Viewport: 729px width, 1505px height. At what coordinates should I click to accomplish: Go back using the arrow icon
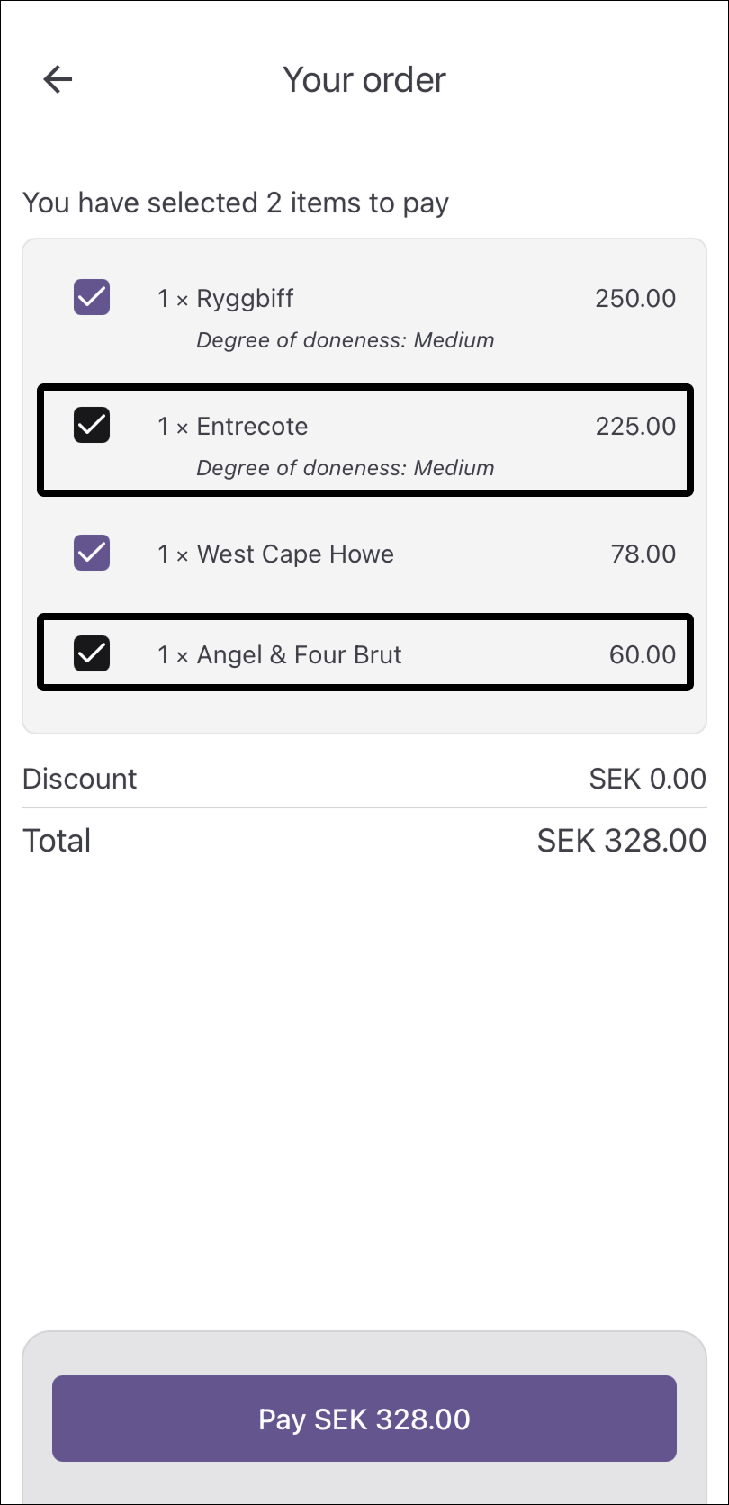(x=58, y=79)
